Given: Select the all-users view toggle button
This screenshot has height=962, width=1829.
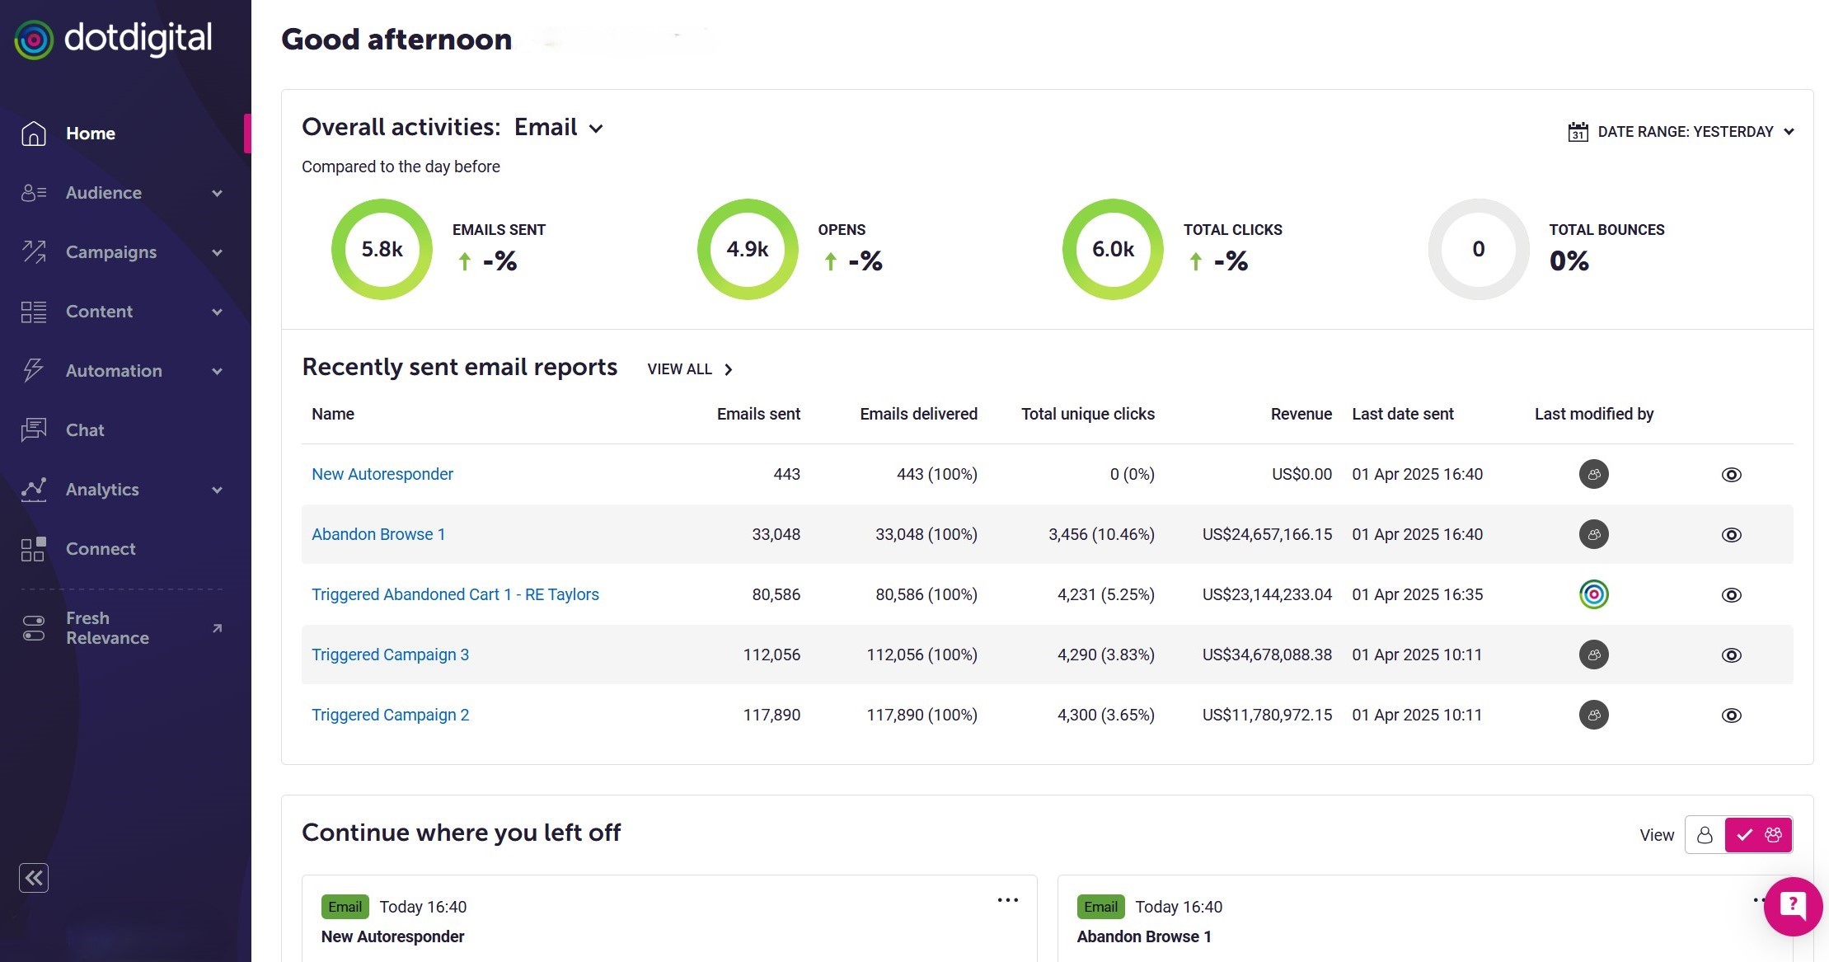Looking at the screenshot, I should (x=1759, y=835).
